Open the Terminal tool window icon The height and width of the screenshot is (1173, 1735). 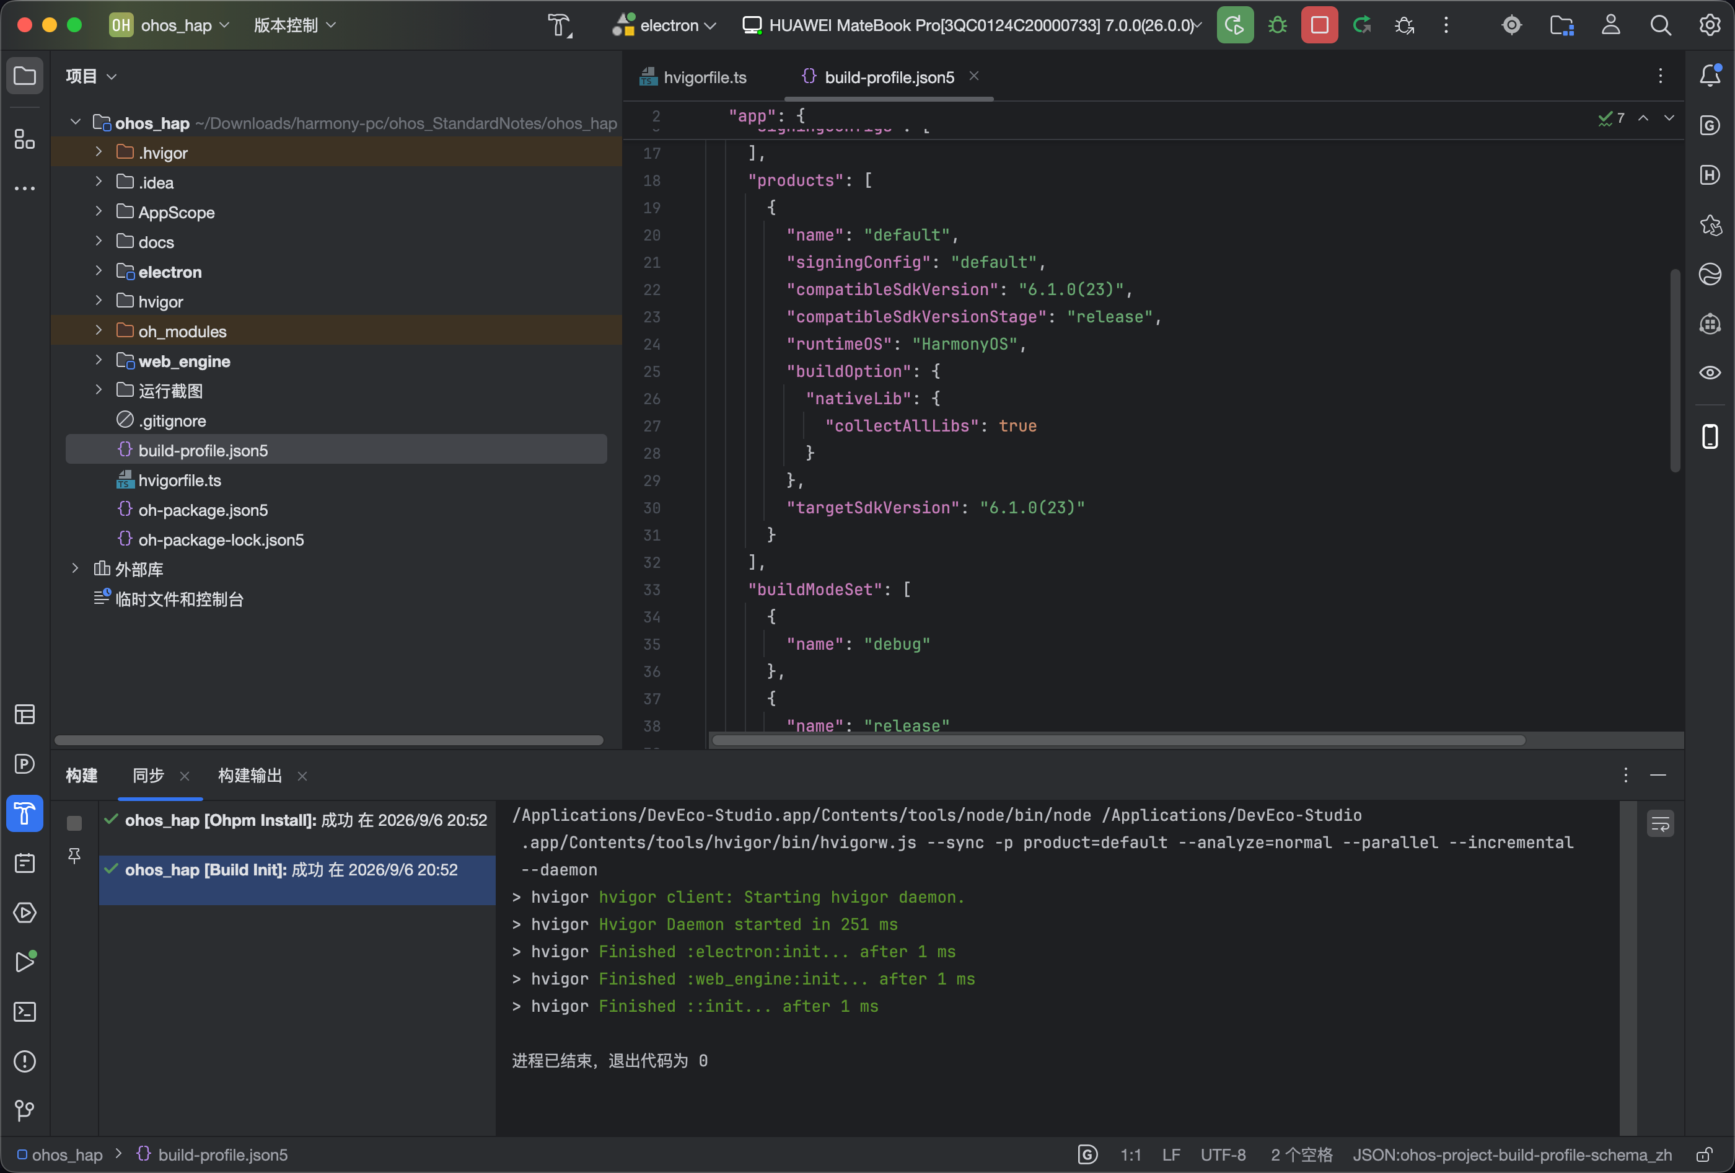click(25, 1012)
